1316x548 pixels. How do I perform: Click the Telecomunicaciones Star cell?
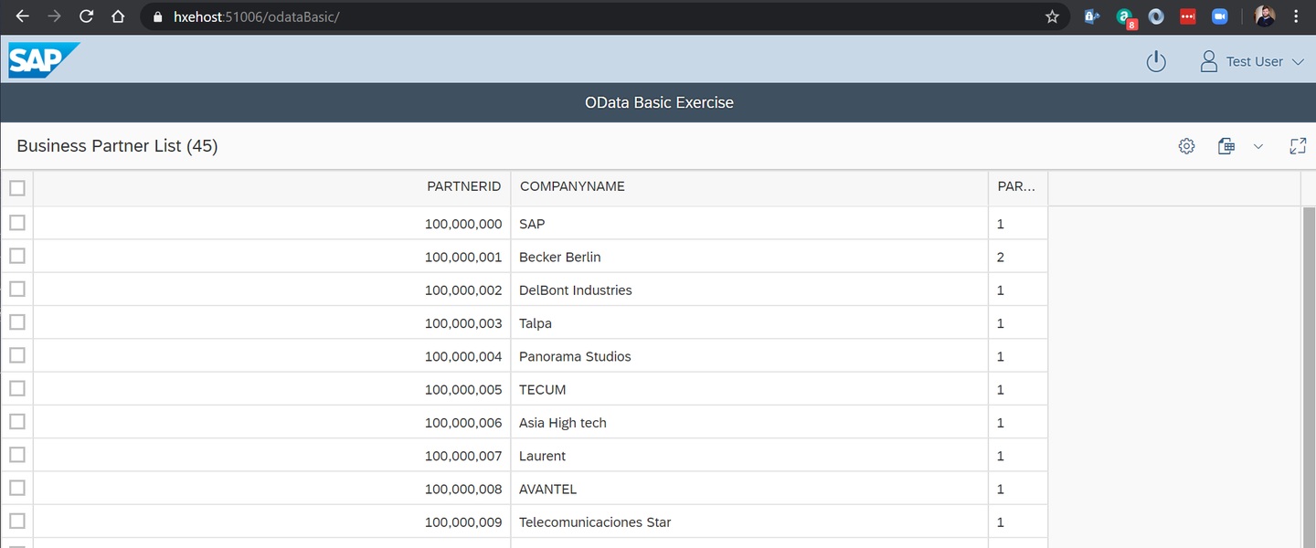pyautogui.click(x=749, y=522)
